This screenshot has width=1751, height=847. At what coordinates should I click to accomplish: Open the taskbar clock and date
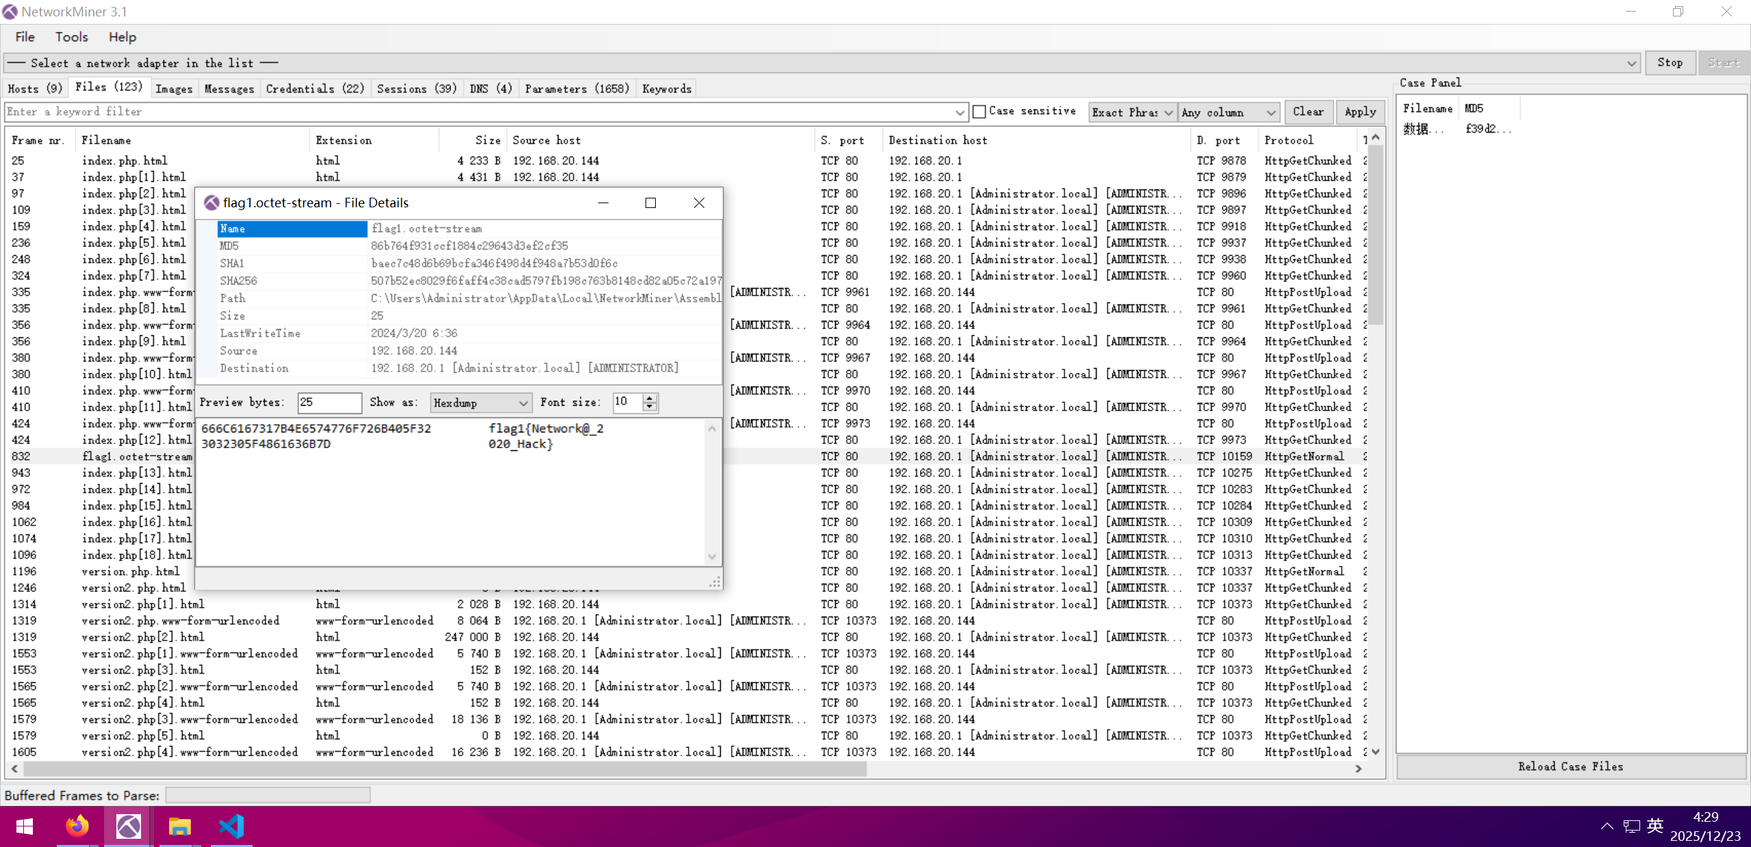coord(1705,826)
